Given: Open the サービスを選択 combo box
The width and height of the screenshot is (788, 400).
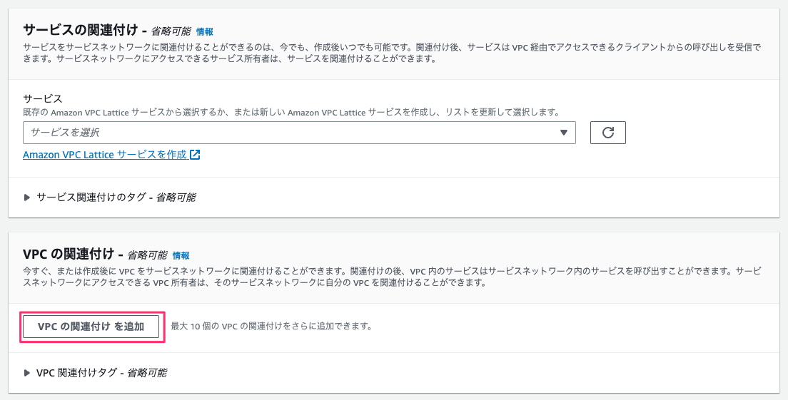Looking at the screenshot, I should [299, 133].
